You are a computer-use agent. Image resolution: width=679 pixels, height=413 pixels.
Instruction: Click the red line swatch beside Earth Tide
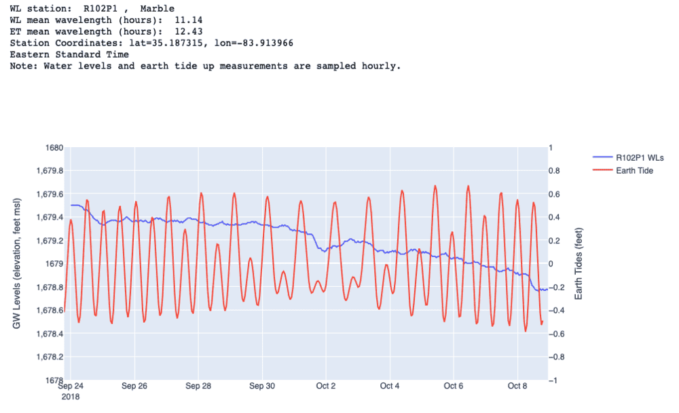[603, 170]
